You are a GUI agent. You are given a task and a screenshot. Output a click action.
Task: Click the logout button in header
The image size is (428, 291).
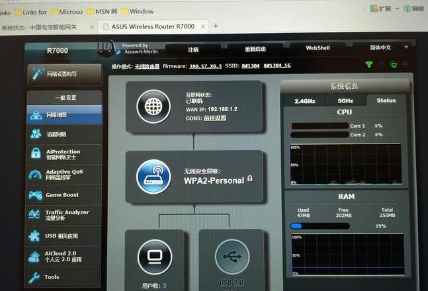[x=193, y=50]
